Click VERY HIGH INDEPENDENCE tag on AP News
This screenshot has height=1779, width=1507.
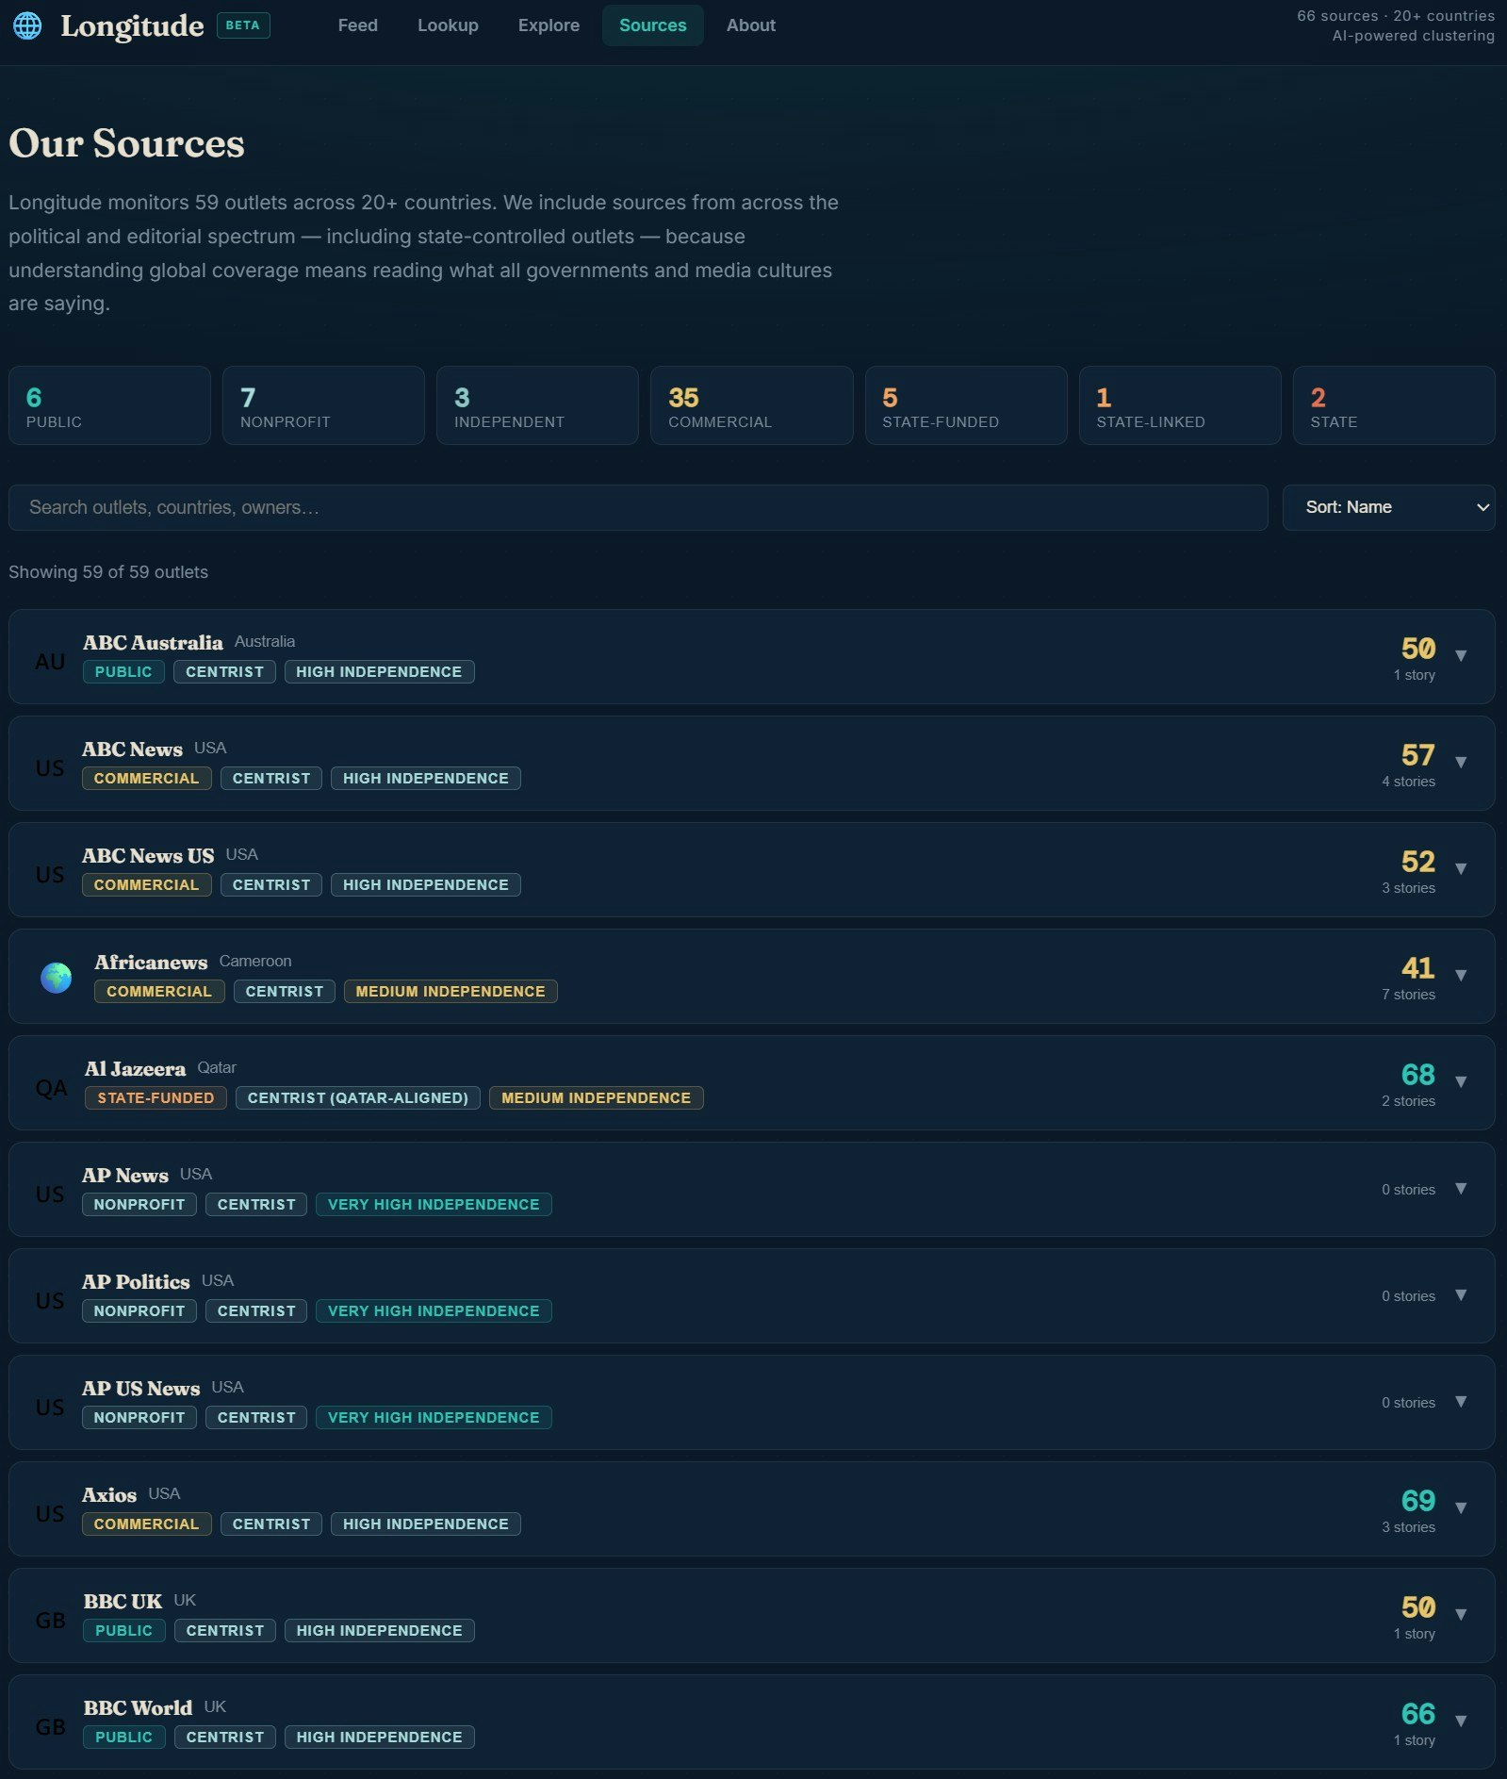pos(434,1204)
